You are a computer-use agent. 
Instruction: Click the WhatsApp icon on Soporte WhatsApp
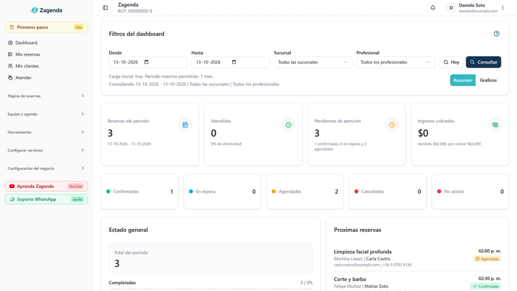point(12,199)
